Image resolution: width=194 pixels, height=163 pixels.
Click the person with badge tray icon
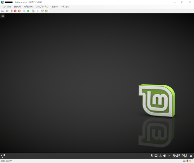click(160, 156)
